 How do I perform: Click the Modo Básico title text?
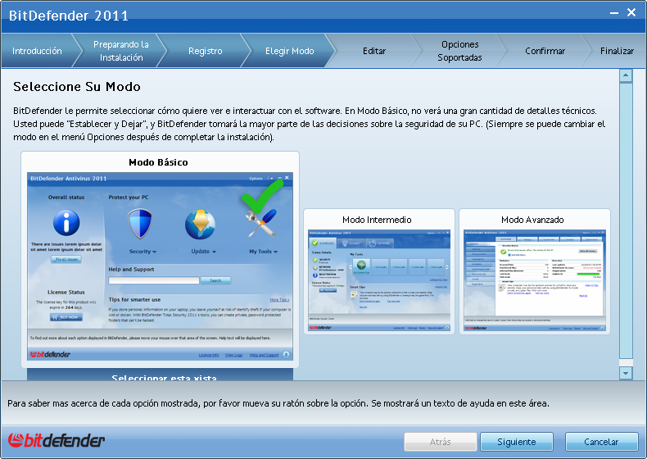(158, 162)
